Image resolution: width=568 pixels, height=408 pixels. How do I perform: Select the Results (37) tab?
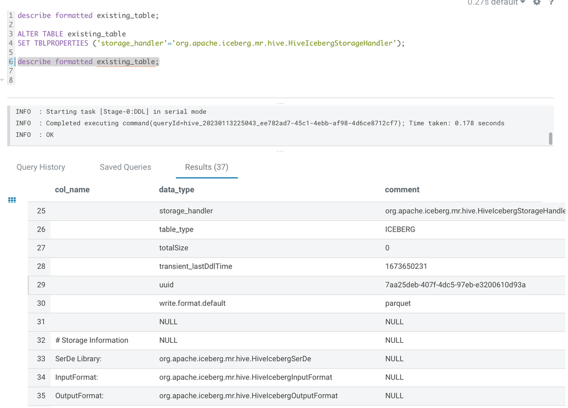(206, 167)
